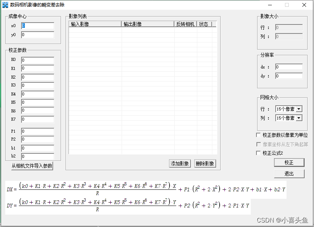Image resolution: width=314 pixels, height=227 pixels.
Task: Click the 添加影像 button
Action: click(x=180, y=163)
